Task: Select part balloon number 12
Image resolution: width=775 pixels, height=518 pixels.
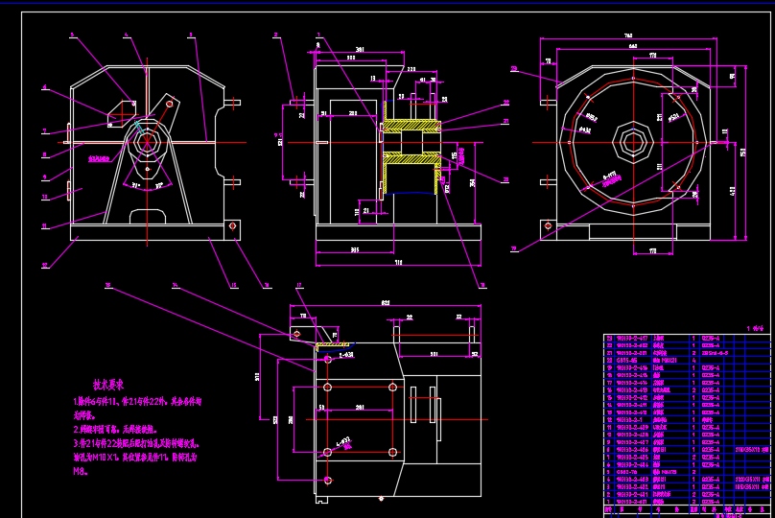Action: [44, 265]
